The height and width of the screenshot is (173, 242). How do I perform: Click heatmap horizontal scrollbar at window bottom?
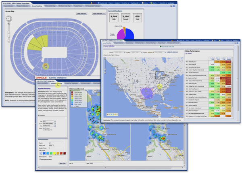(105, 167)
